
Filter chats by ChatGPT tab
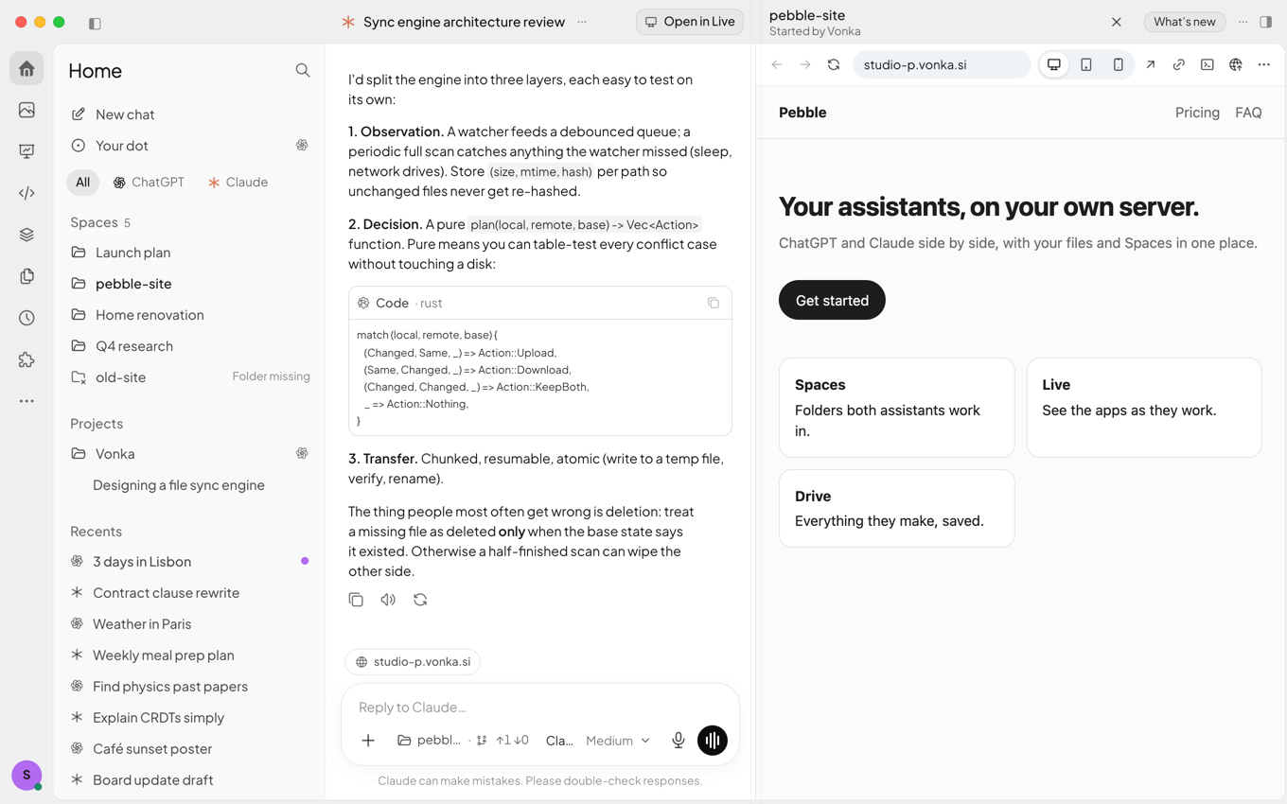(x=149, y=183)
